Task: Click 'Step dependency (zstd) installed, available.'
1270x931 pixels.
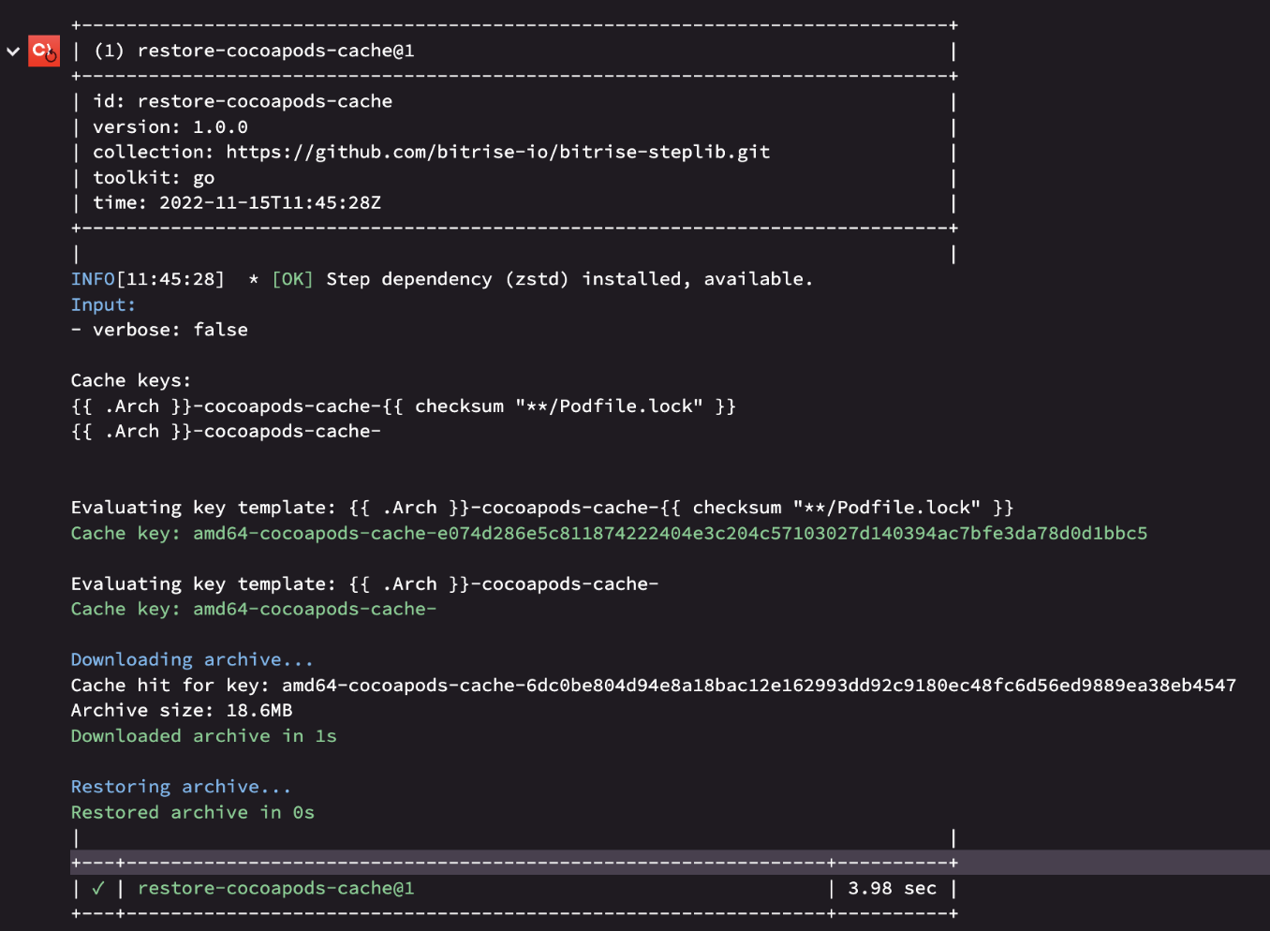Action: [569, 279]
